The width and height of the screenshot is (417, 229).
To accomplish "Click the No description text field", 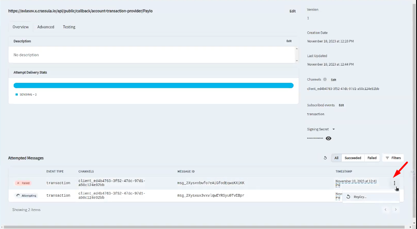I will click(152, 55).
